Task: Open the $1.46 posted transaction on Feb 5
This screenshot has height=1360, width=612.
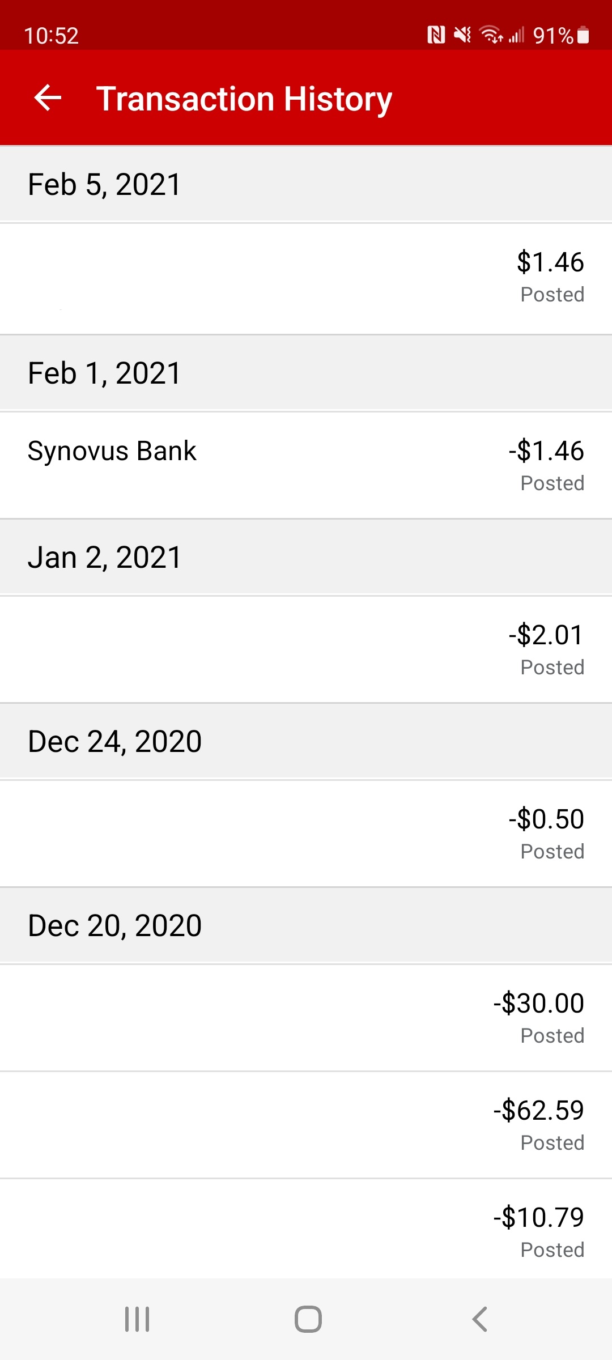Action: tap(306, 278)
